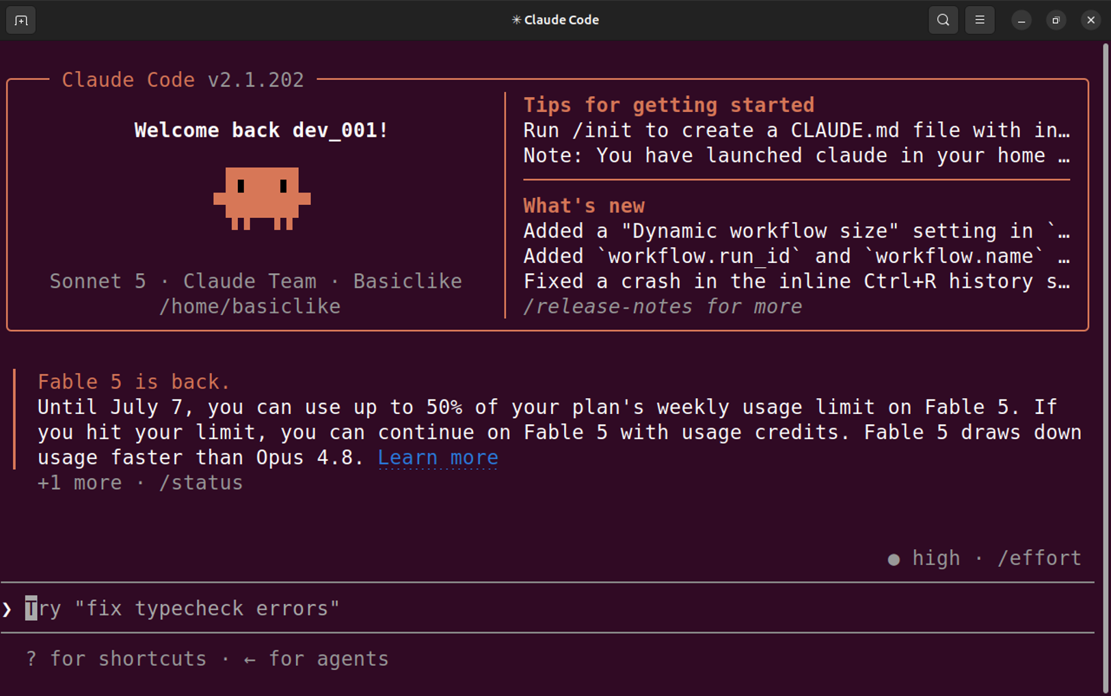
Task: Click 'Fable 5 is back.' heading
Action: tap(134, 382)
